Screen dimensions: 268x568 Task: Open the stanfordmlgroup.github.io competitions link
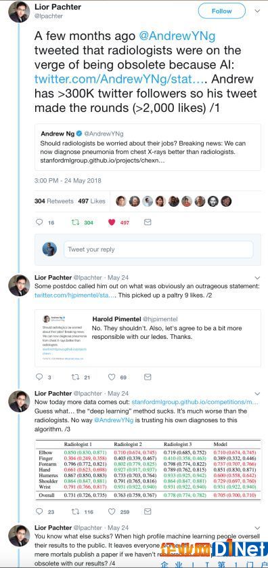[x=196, y=403]
